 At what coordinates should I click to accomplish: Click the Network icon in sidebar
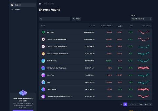(x=12, y=9)
